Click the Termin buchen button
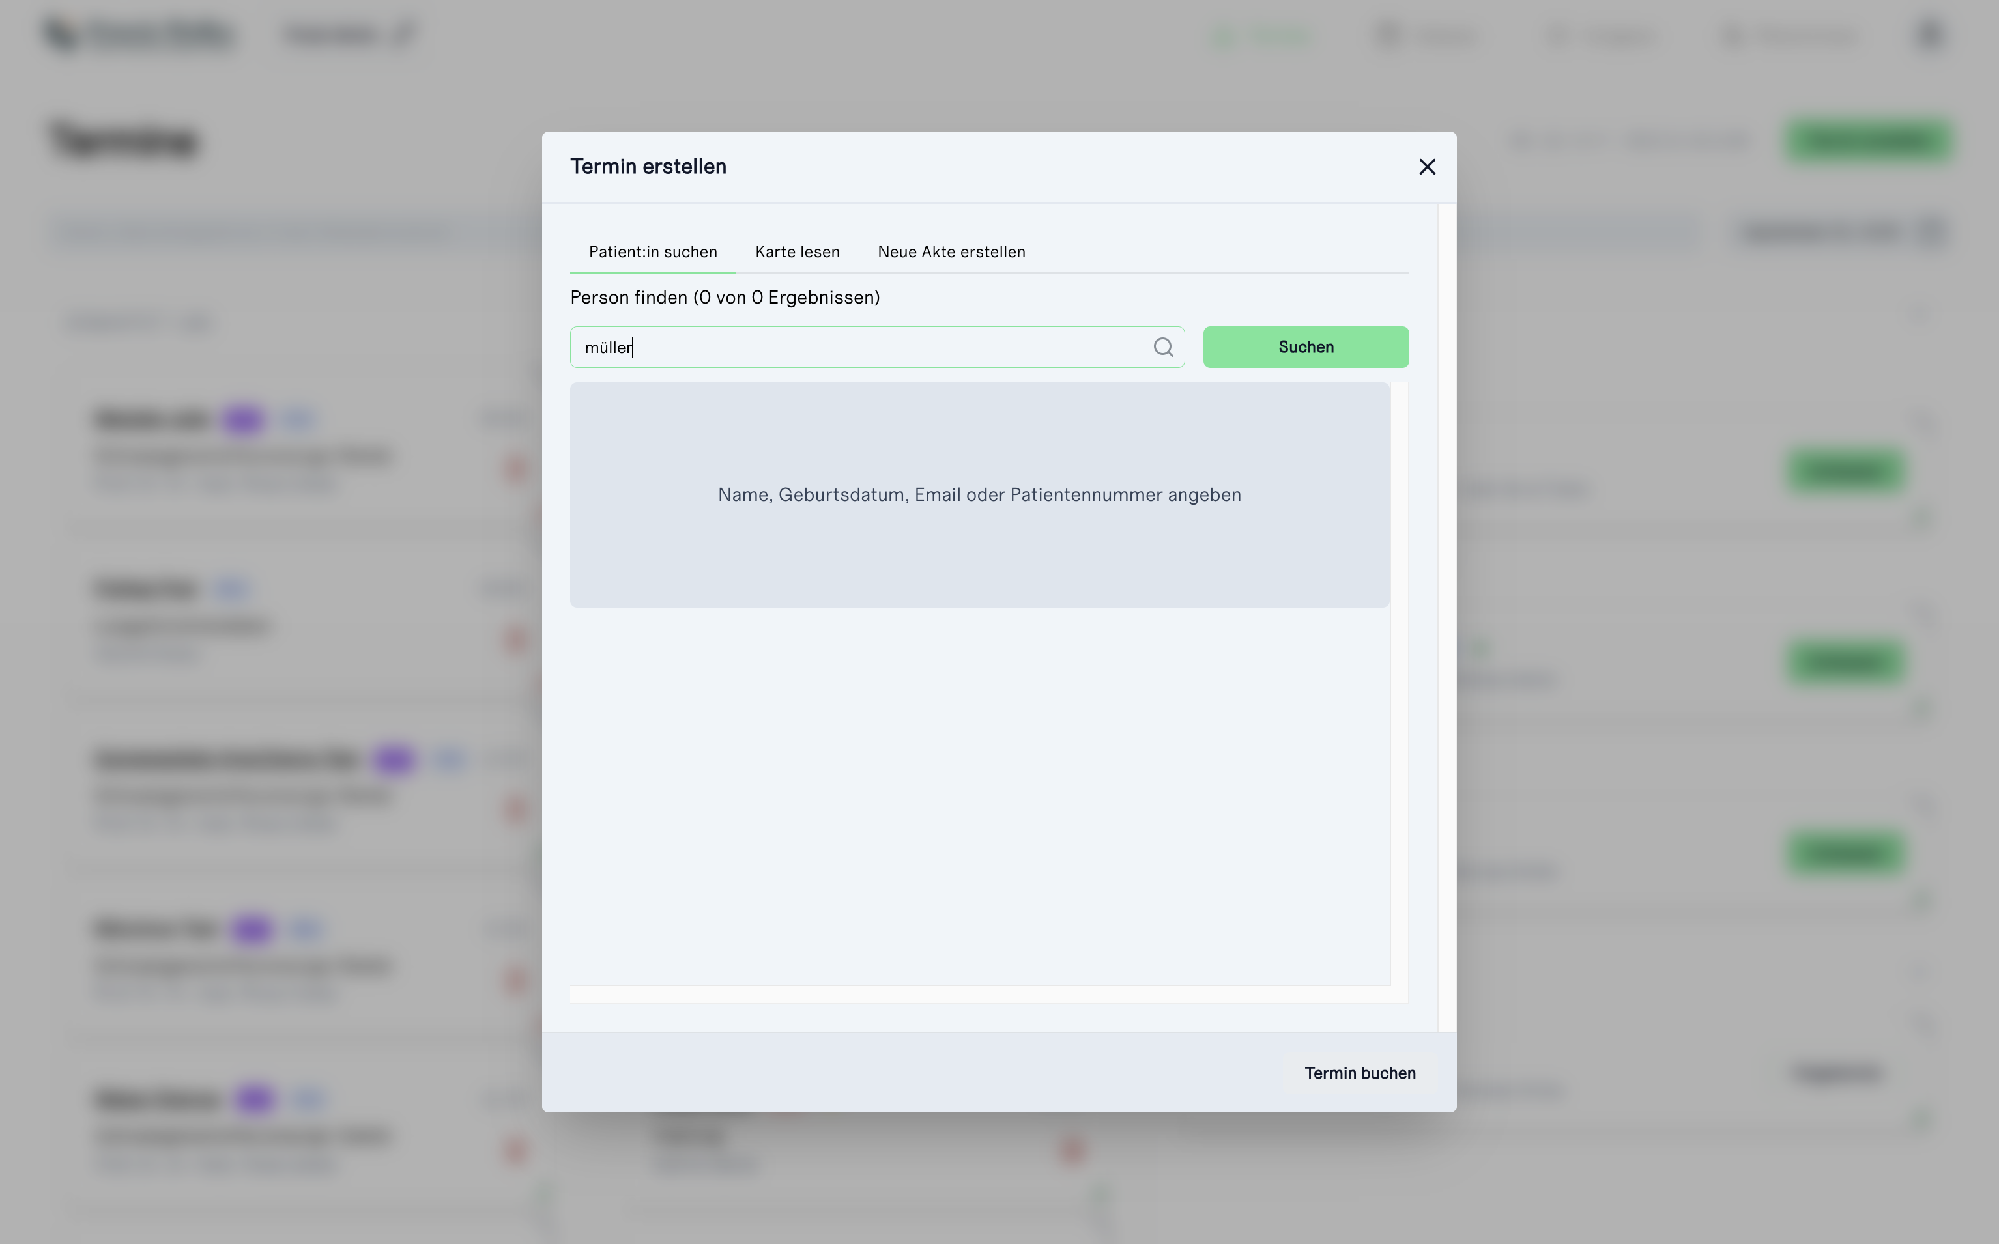 pos(1360,1073)
